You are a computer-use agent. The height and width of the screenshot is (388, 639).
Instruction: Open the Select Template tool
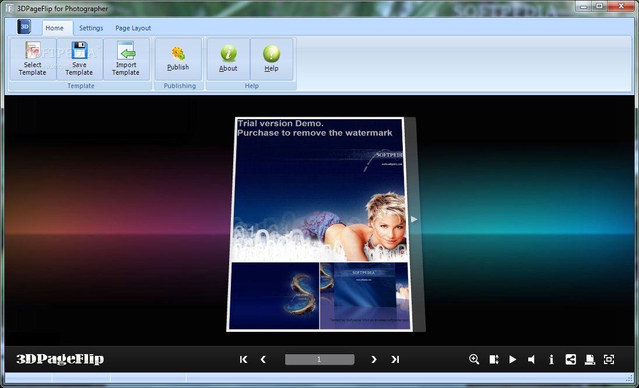33,59
